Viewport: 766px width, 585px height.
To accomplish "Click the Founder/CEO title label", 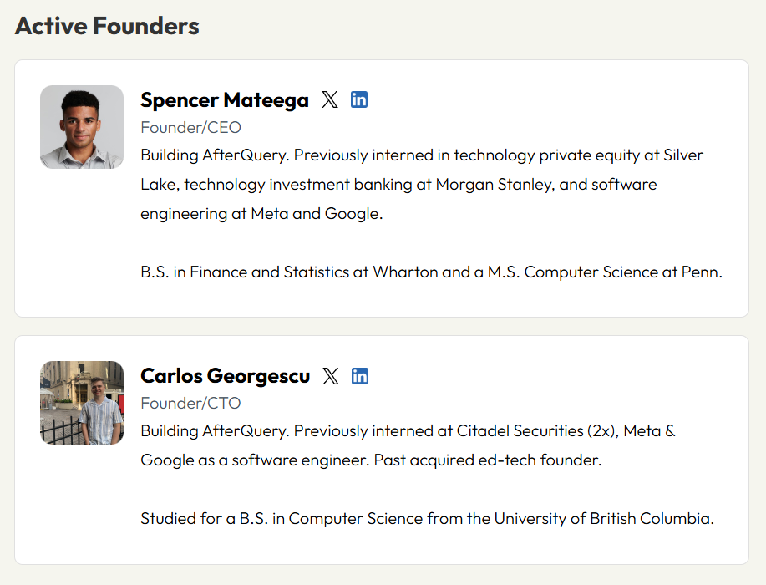I will point(191,128).
